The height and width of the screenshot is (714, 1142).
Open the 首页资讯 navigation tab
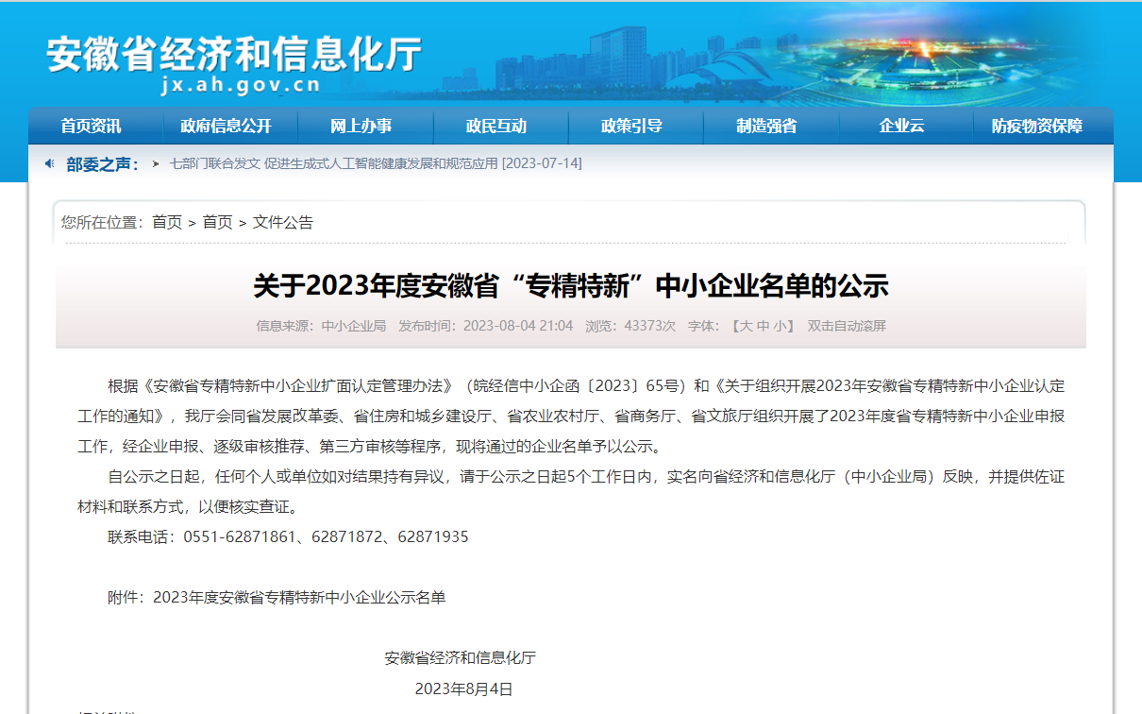point(91,127)
